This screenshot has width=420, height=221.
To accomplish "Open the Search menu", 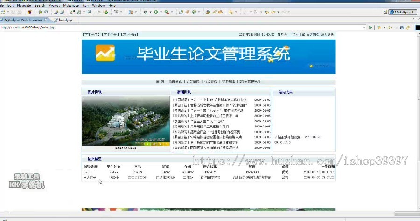I will point(40,5).
